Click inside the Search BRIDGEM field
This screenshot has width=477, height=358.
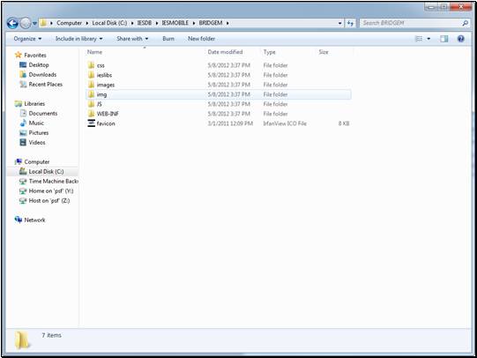[x=410, y=23]
